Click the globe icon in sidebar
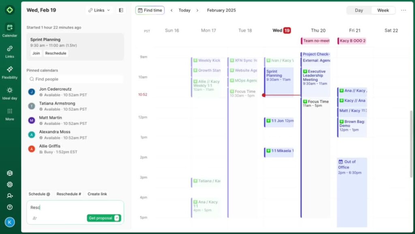The image size is (415, 234). (10, 173)
